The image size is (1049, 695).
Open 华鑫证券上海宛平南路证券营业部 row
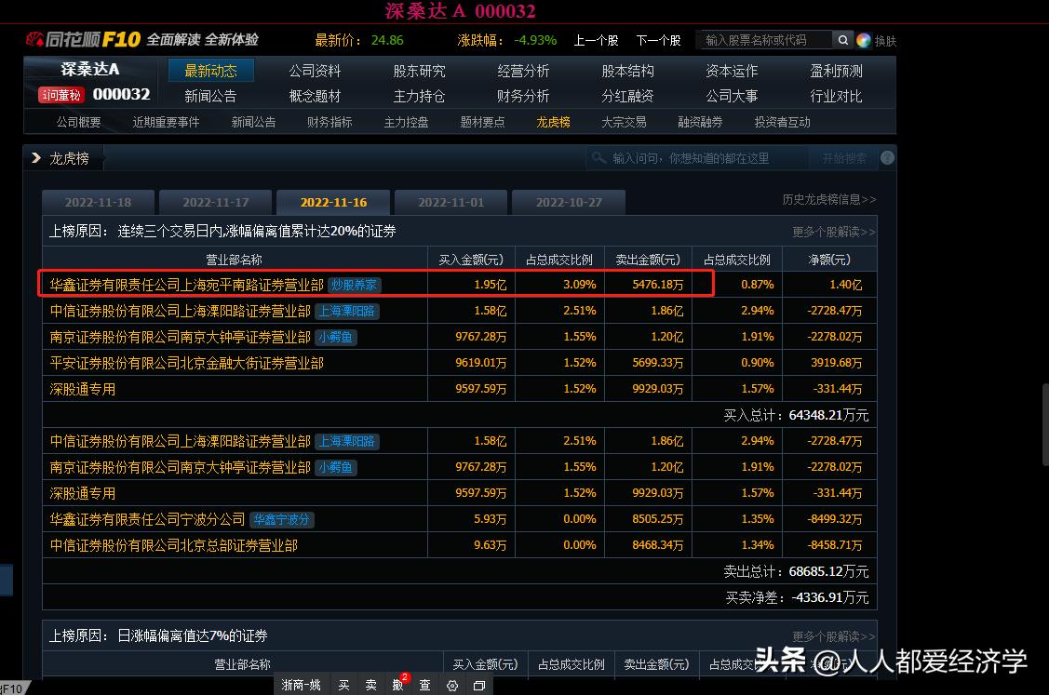(460, 285)
